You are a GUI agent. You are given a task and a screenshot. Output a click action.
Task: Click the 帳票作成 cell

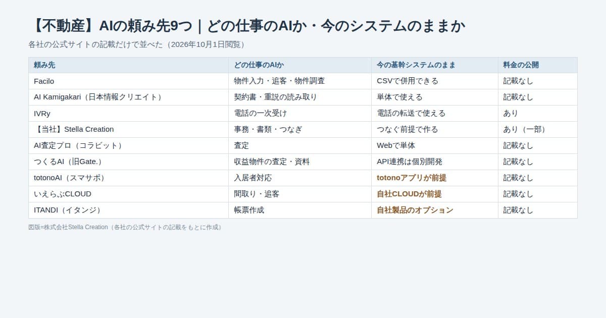300,210
